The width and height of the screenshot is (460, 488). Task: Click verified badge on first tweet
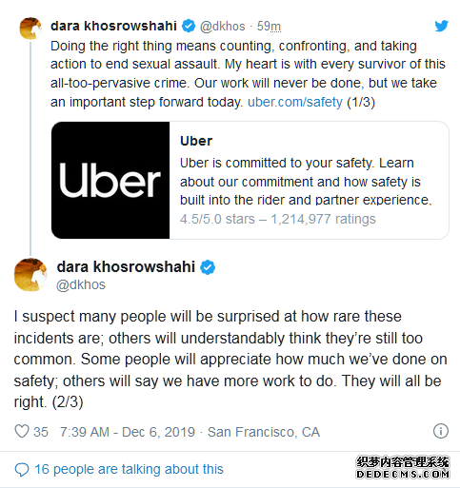click(189, 26)
